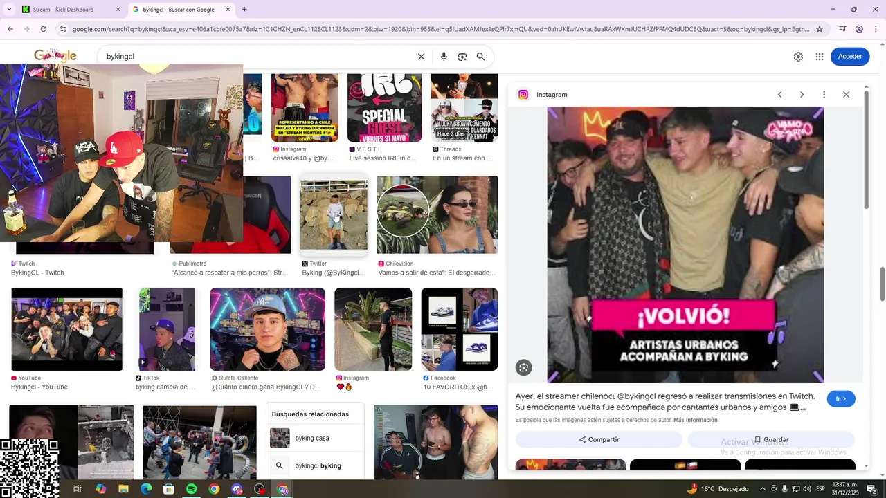Open the Twitter Byking image result
This screenshot has width=886, height=498.
[334, 215]
